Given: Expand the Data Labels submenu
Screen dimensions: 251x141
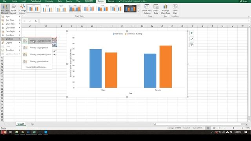Looking at the screenshot, I should tap(11, 28).
